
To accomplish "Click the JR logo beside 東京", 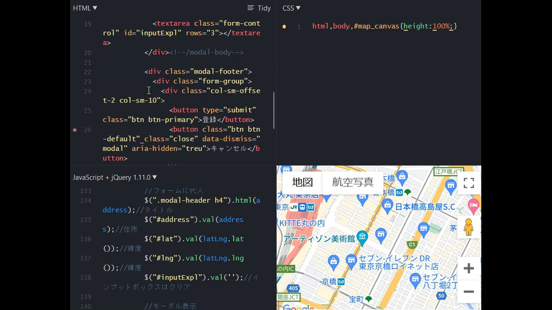I will [x=294, y=207].
